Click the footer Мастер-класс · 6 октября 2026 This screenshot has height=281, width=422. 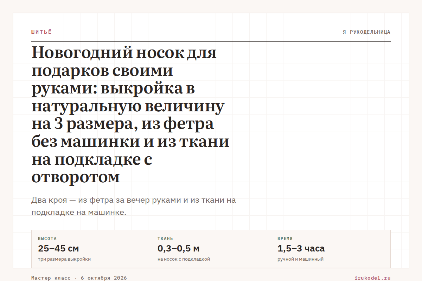click(79, 278)
